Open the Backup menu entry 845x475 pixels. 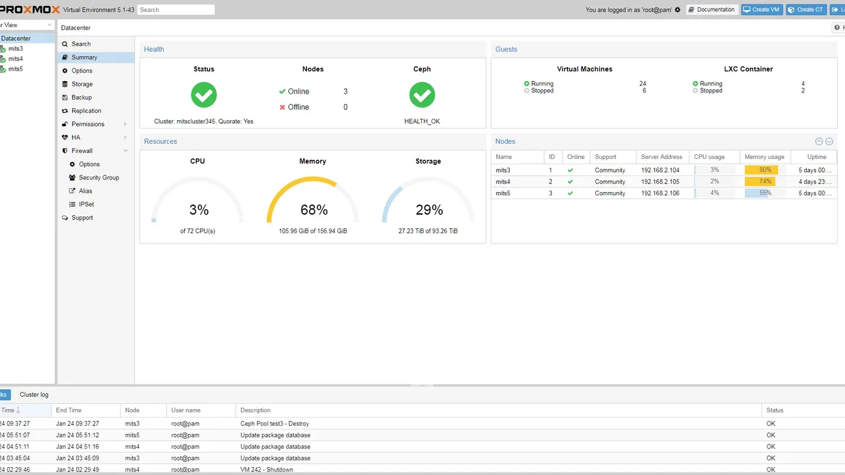point(96,98)
